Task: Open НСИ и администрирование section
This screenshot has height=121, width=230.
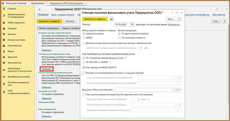Action: pyautogui.click(x=18, y=92)
